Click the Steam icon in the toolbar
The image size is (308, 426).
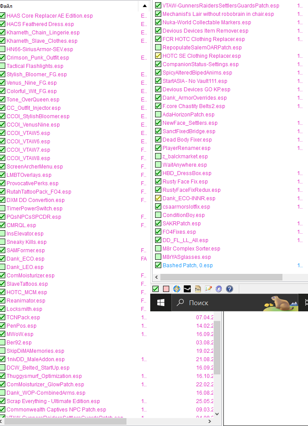187,289
